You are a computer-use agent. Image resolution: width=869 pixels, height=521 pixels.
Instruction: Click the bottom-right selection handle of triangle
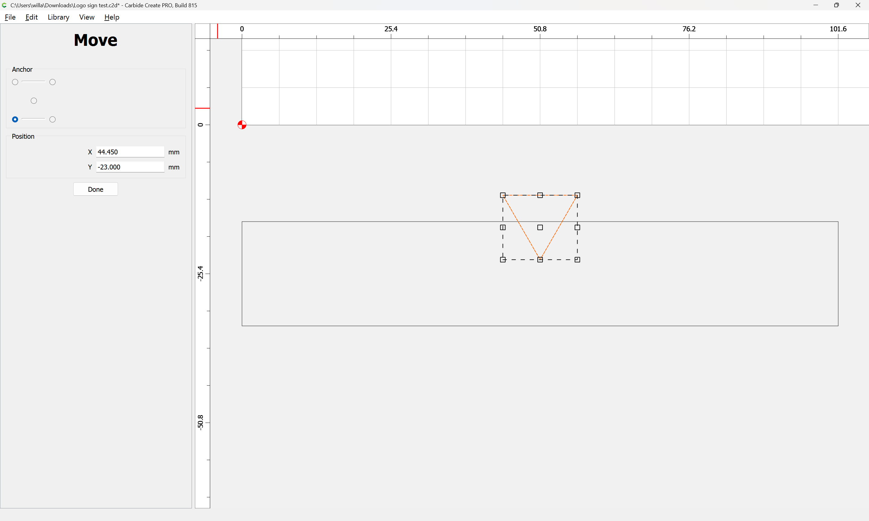(x=578, y=260)
